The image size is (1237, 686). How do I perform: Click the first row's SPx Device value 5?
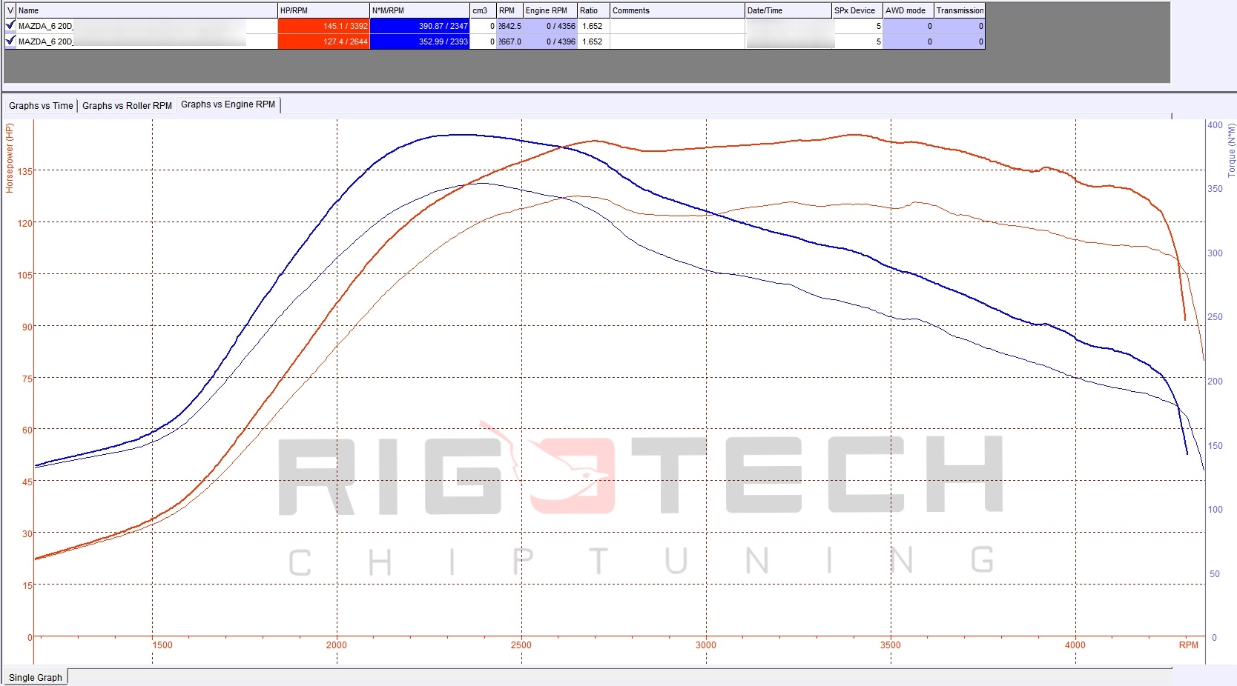[857, 26]
